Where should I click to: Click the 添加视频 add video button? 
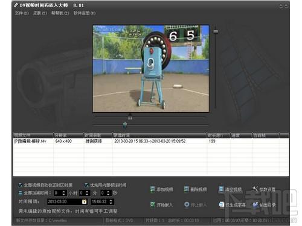pos(162,189)
